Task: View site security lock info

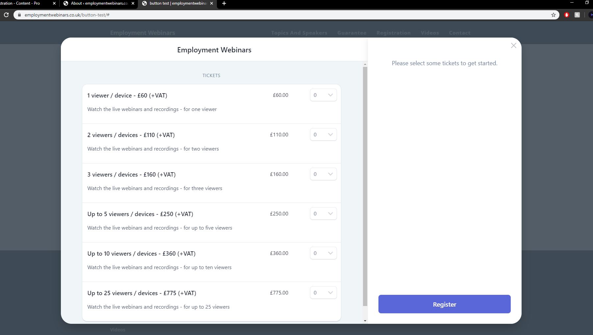Action: pyautogui.click(x=19, y=15)
